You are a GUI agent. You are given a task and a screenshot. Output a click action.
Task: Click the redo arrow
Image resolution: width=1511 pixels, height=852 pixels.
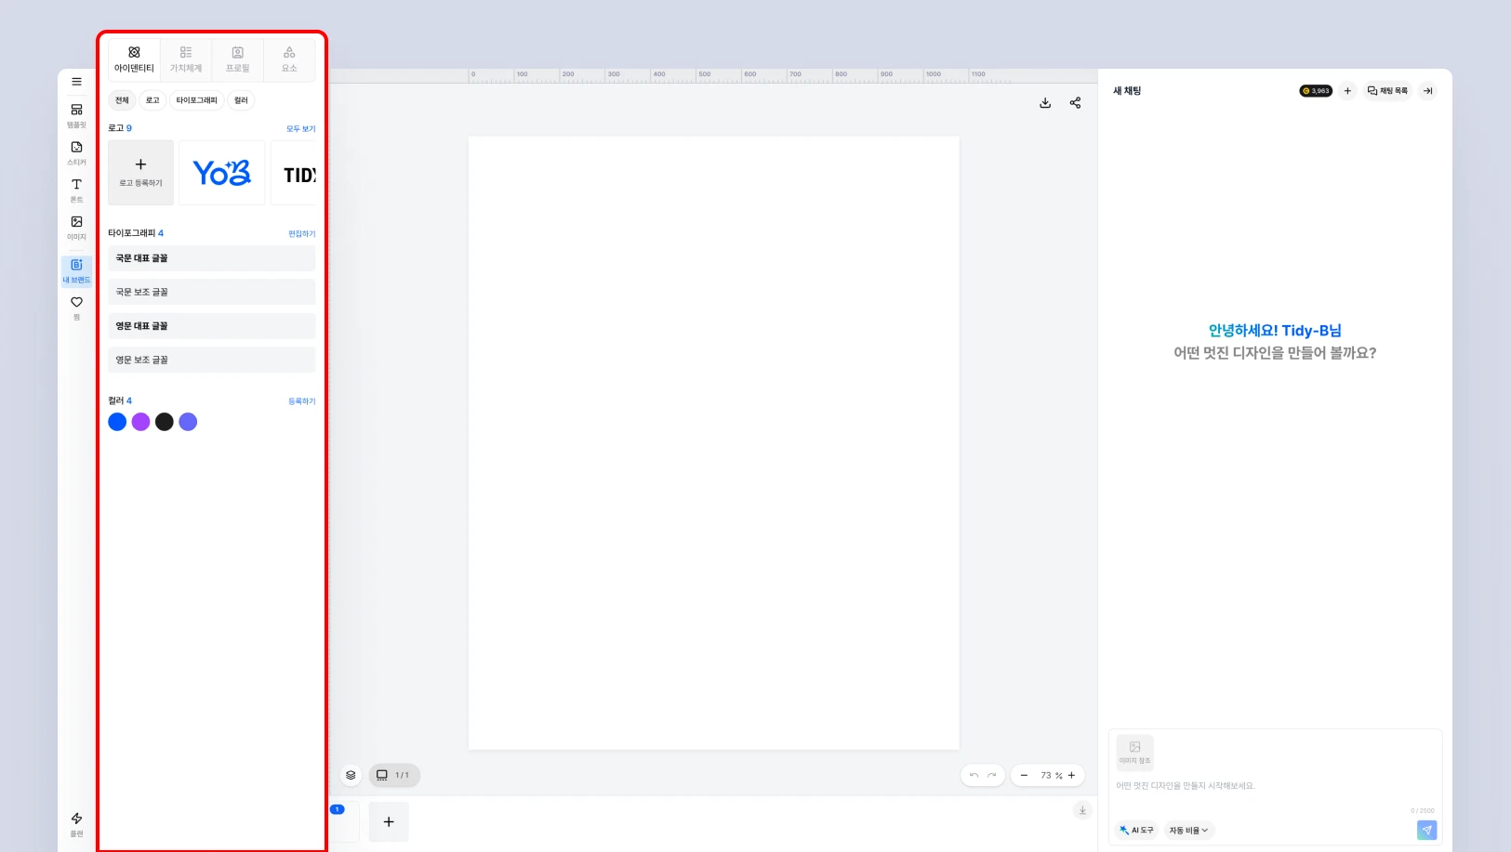(x=992, y=775)
